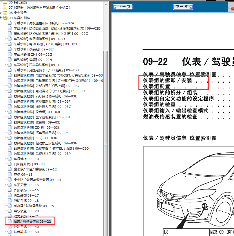Open link 仪表组的检查
Image resolution: width=234 pixels, height=236 pixels.
(159, 104)
